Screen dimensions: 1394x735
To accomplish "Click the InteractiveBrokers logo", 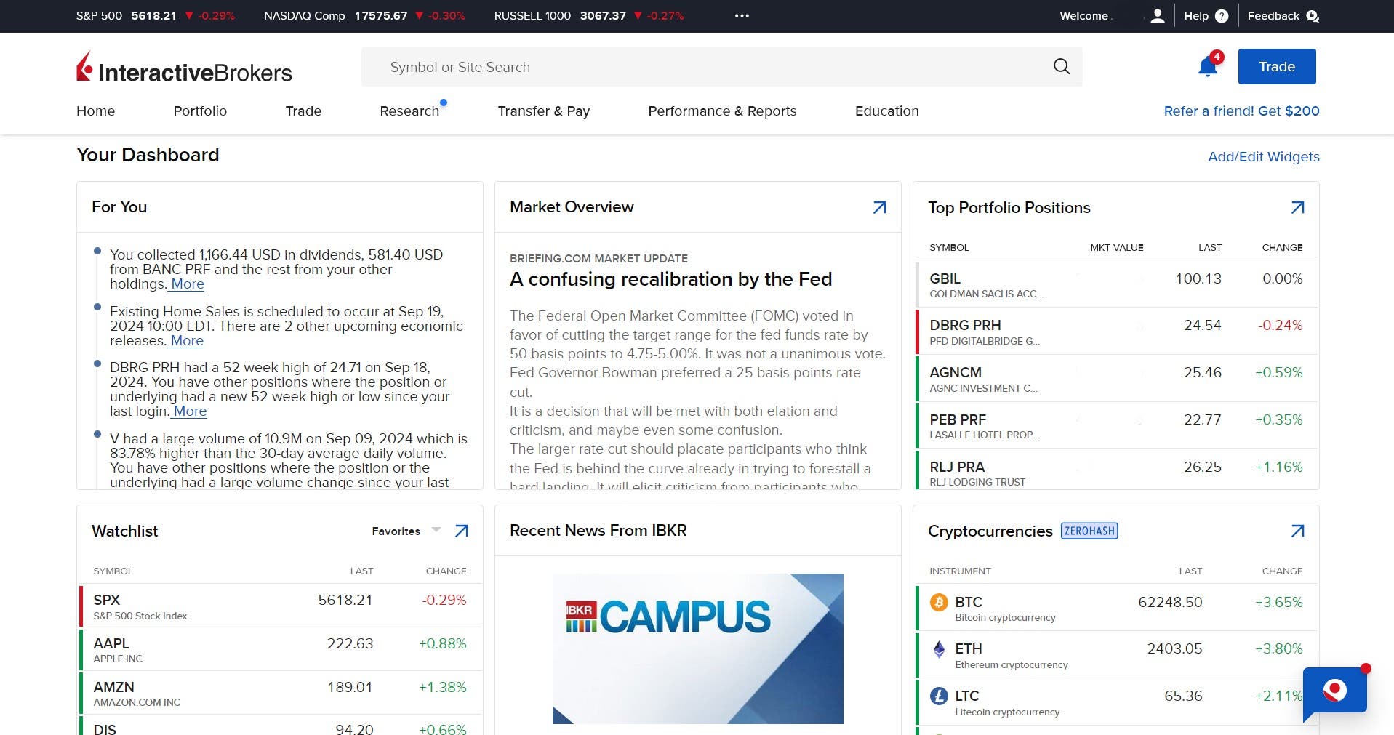I will (184, 68).
